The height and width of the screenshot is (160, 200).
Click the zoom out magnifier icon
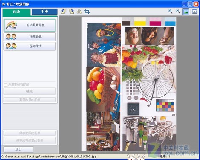pyautogui.click(x=178, y=12)
